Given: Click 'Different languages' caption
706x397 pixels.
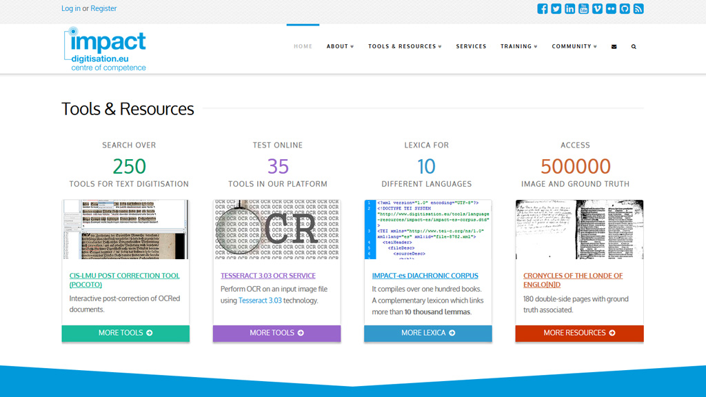Looking at the screenshot, I should pos(426,183).
